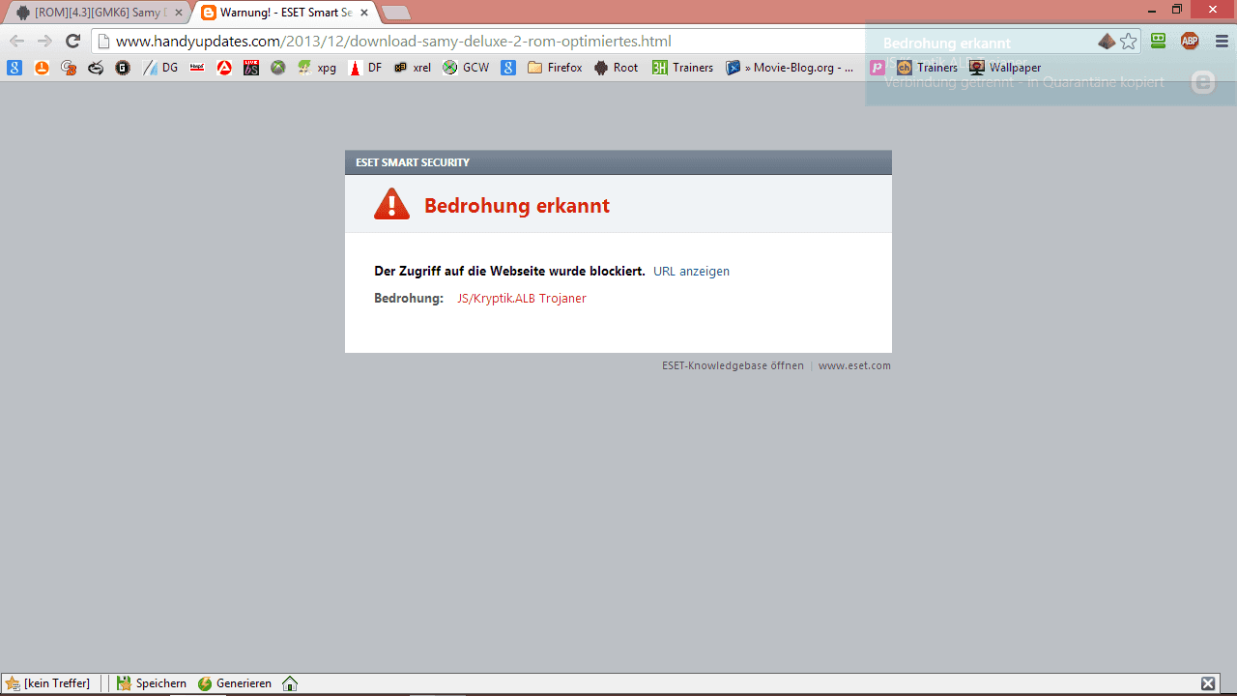The width and height of the screenshot is (1237, 696).
Task: Reload the page with refresh icon
Action: (72, 41)
